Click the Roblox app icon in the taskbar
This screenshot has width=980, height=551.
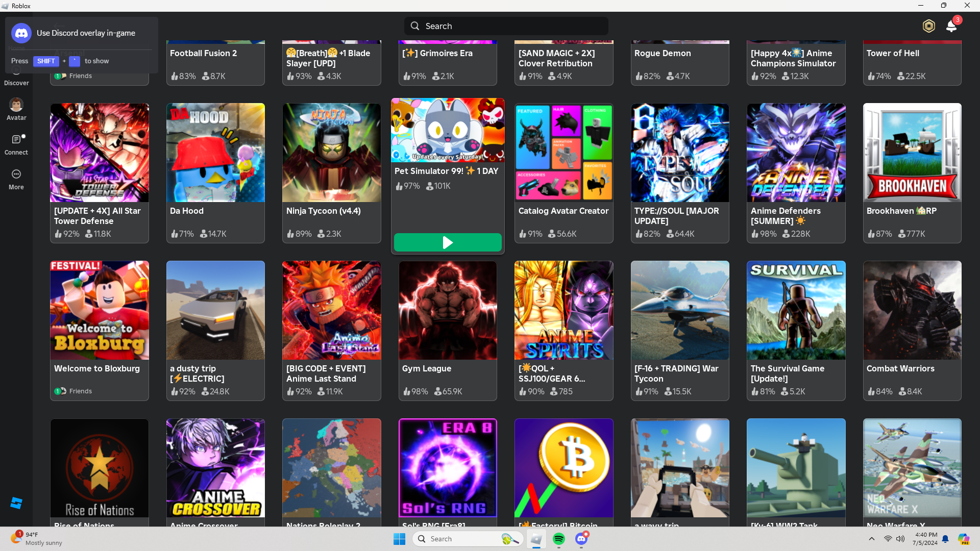coord(536,539)
